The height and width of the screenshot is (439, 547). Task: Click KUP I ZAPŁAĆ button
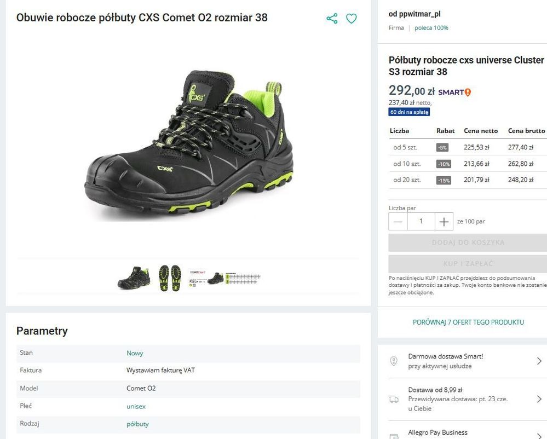coord(468,264)
